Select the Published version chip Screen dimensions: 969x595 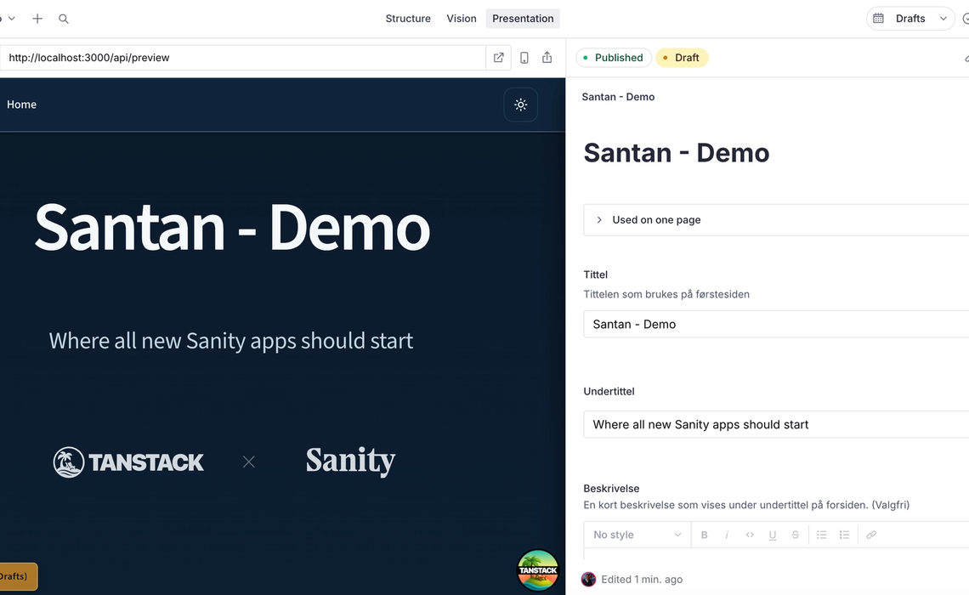tap(614, 58)
